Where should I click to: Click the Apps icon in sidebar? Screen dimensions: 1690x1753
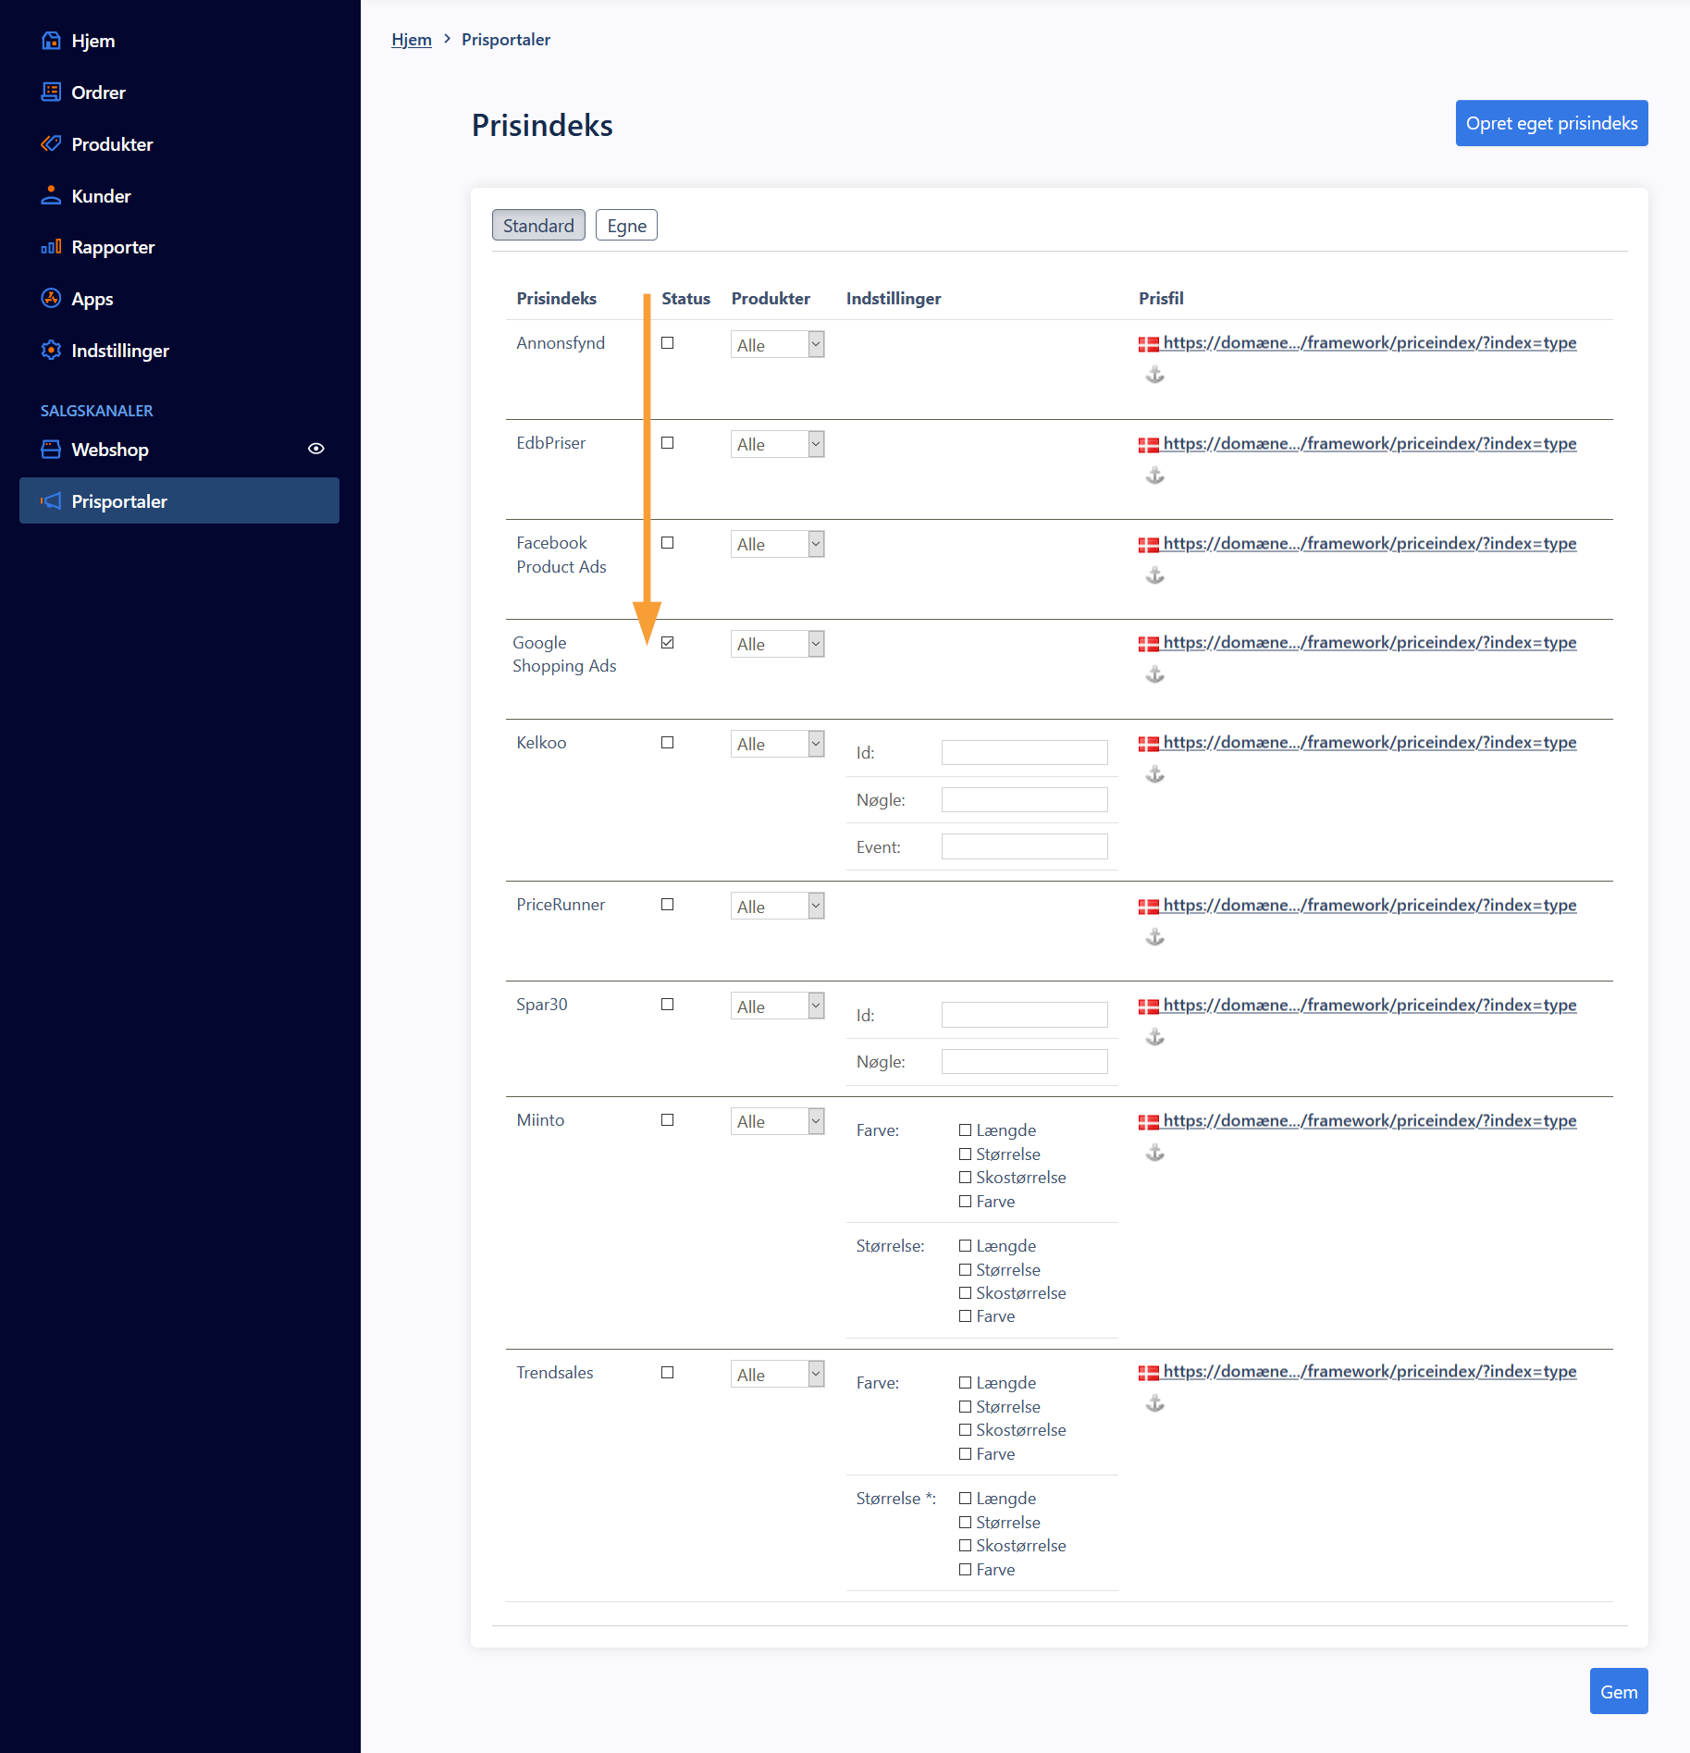click(x=52, y=299)
